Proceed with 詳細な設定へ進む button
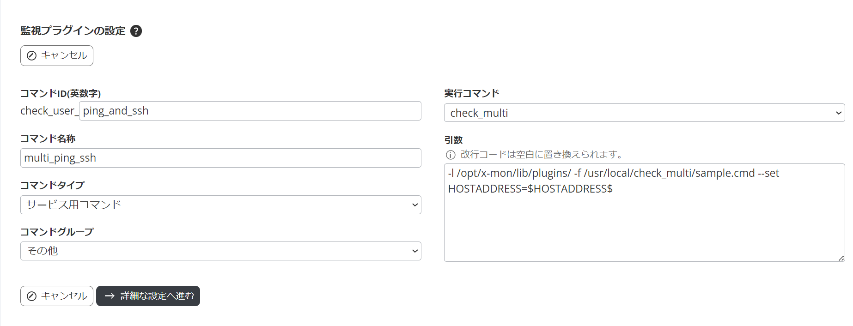 (148, 296)
